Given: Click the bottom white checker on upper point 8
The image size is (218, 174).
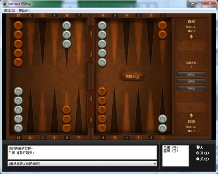Looking at the screenshot, I should (x=66, y=44).
